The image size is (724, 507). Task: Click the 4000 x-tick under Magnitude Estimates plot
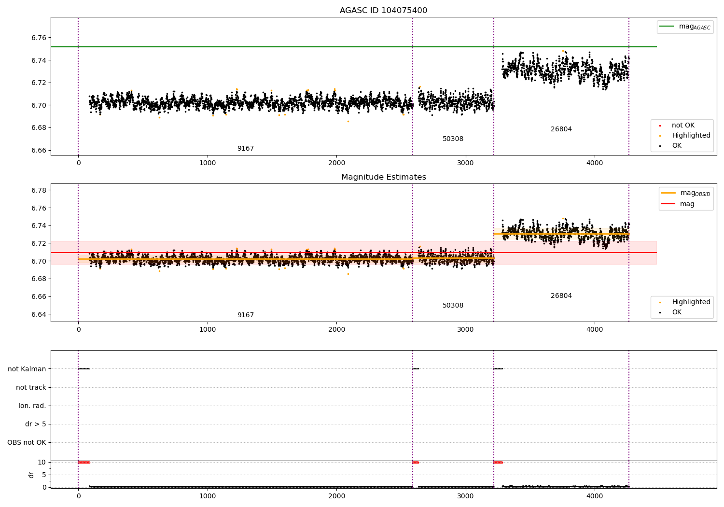[595, 329]
